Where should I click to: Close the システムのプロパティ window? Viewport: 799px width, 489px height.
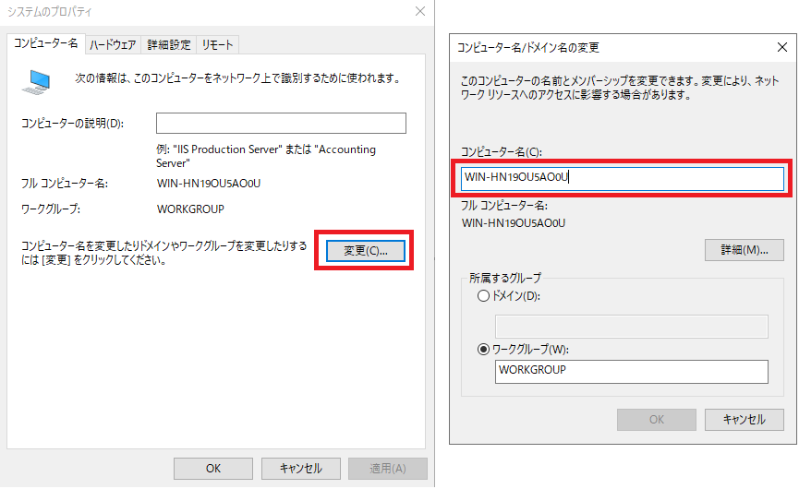click(x=420, y=12)
